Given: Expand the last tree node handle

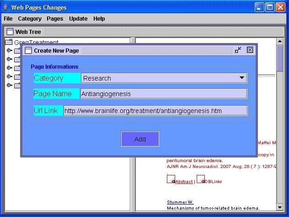Looking at the screenshot, I should pyautogui.click(x=9, y=85).
